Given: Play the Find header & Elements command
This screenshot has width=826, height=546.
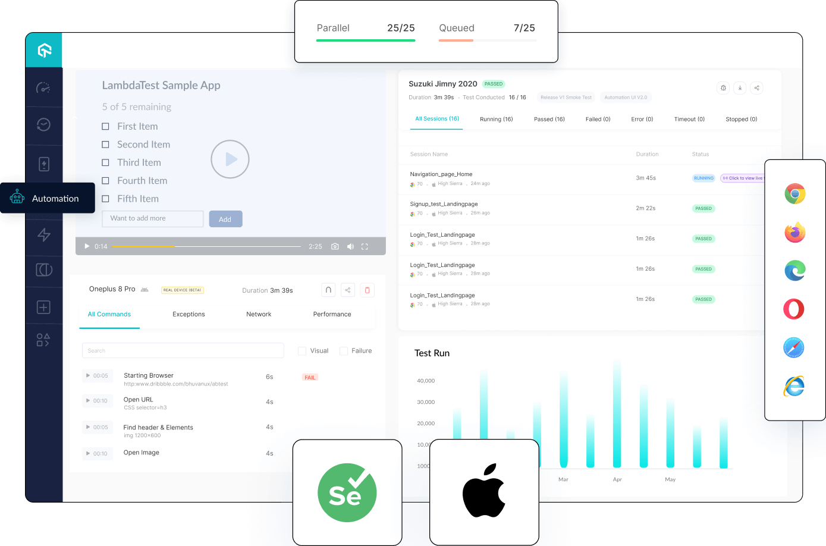Looking at the screenshot, I should [x=98, y=427].
